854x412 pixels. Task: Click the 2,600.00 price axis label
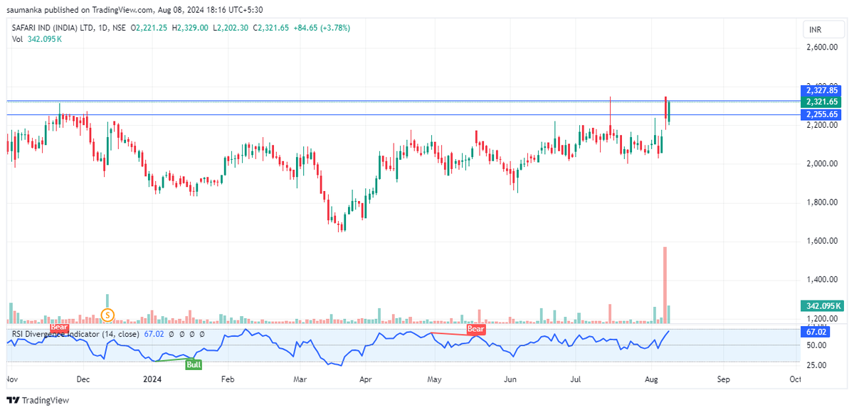point(821,48)
